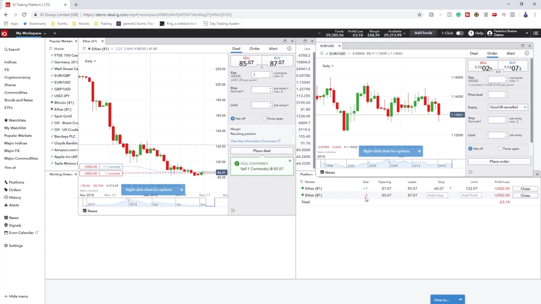Add a new workspace with plus icon
Image resolution: width=541 pixels, height=304 pixels.
point(55,33)
